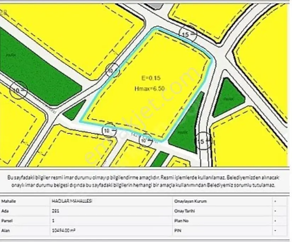Click the area value '10494.00 m²'
The image size is (292, 242).
click(x=64, y=231)
